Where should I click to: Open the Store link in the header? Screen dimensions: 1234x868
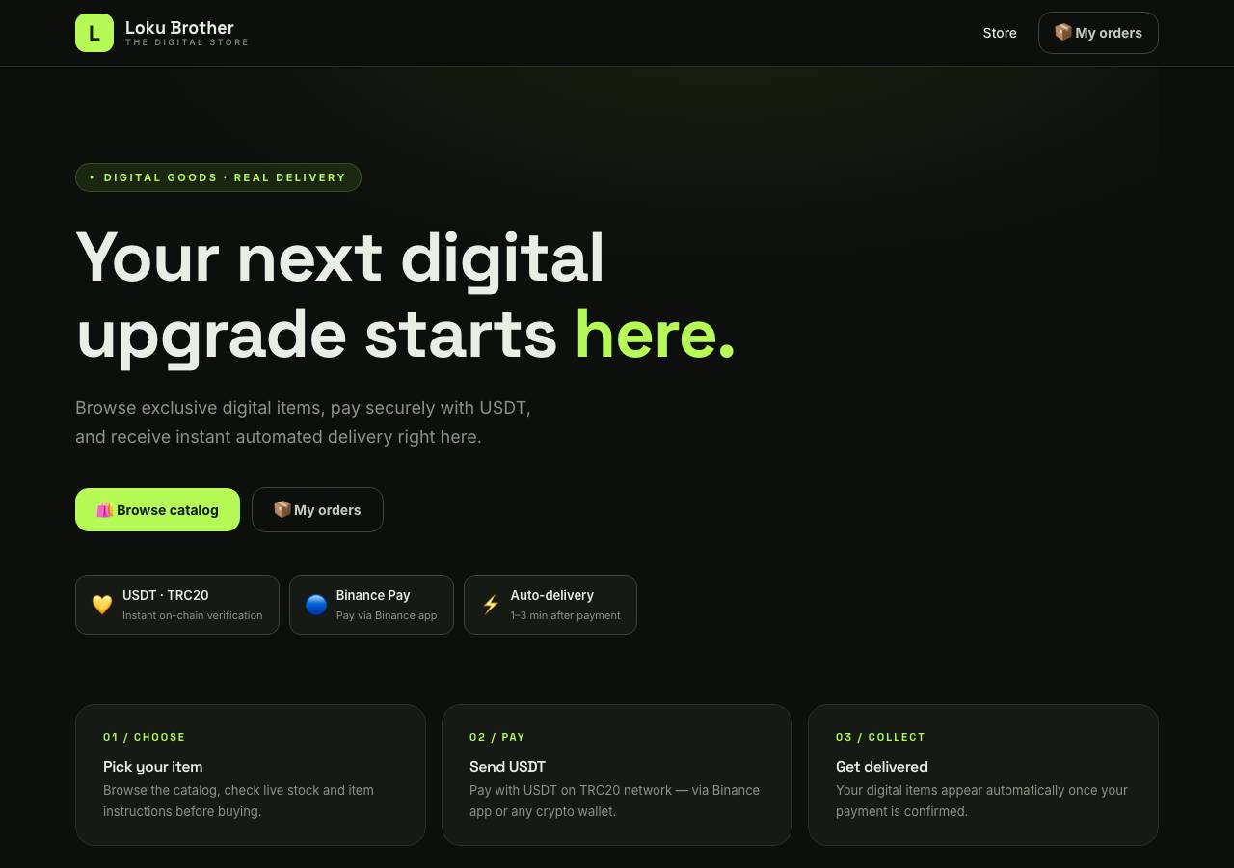click(1000, 33)
